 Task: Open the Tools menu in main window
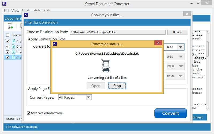coord(26,10)
